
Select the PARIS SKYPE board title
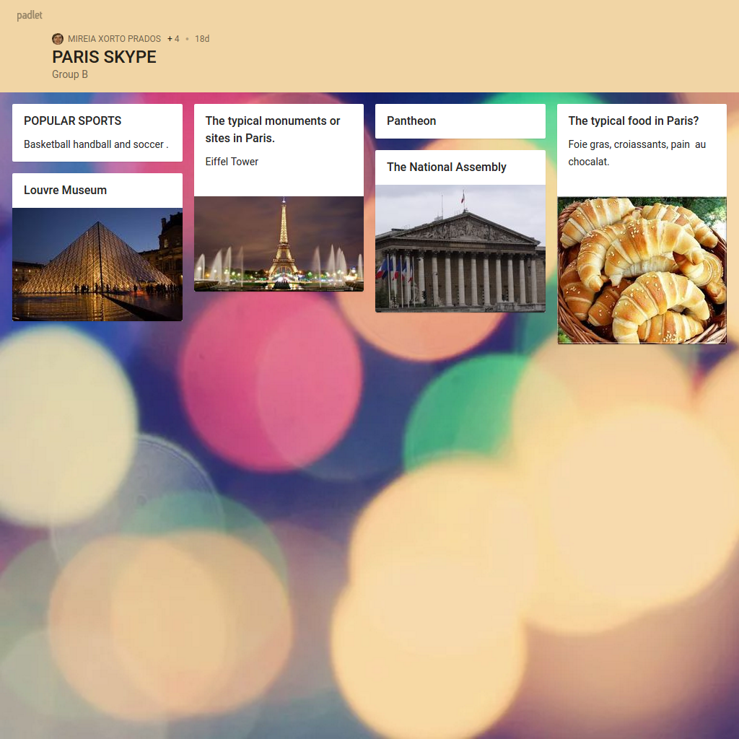104,57
